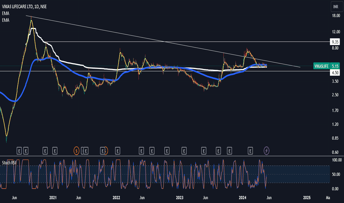
Task: Select the upper EMA indicator label
Action: coord(6,13)
